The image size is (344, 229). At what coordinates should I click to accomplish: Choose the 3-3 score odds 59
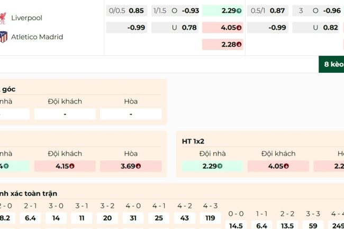(313, 225)
